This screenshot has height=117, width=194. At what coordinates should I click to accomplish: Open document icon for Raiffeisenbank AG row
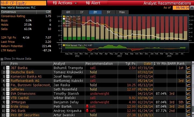(8, 81)
